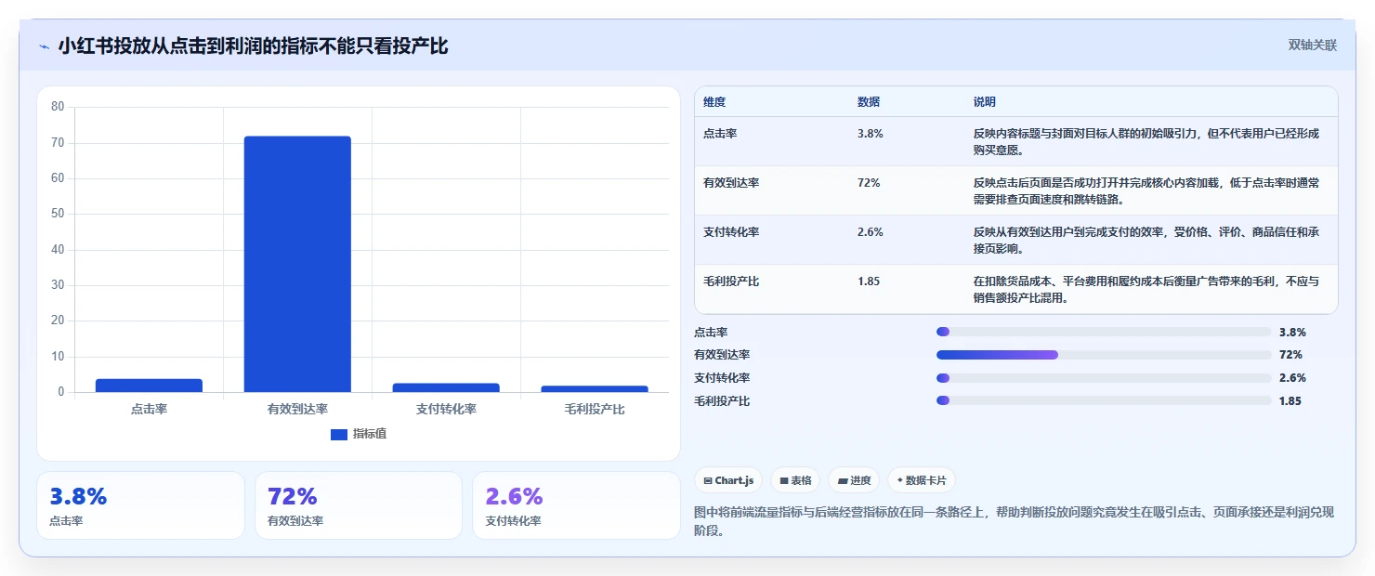Screen dimensions: 1375x576
Task: Click the 3.8% value cell in the table
Action: [x=871, y=134]
